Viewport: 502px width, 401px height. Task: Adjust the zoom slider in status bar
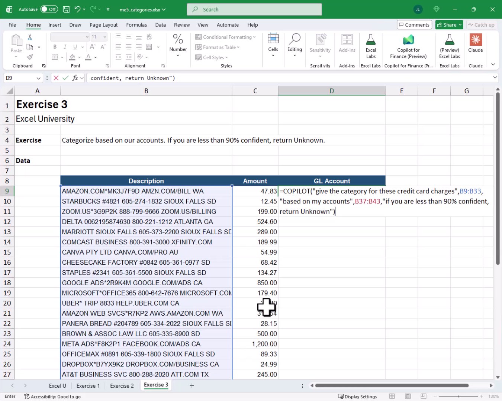coord(458,397)
